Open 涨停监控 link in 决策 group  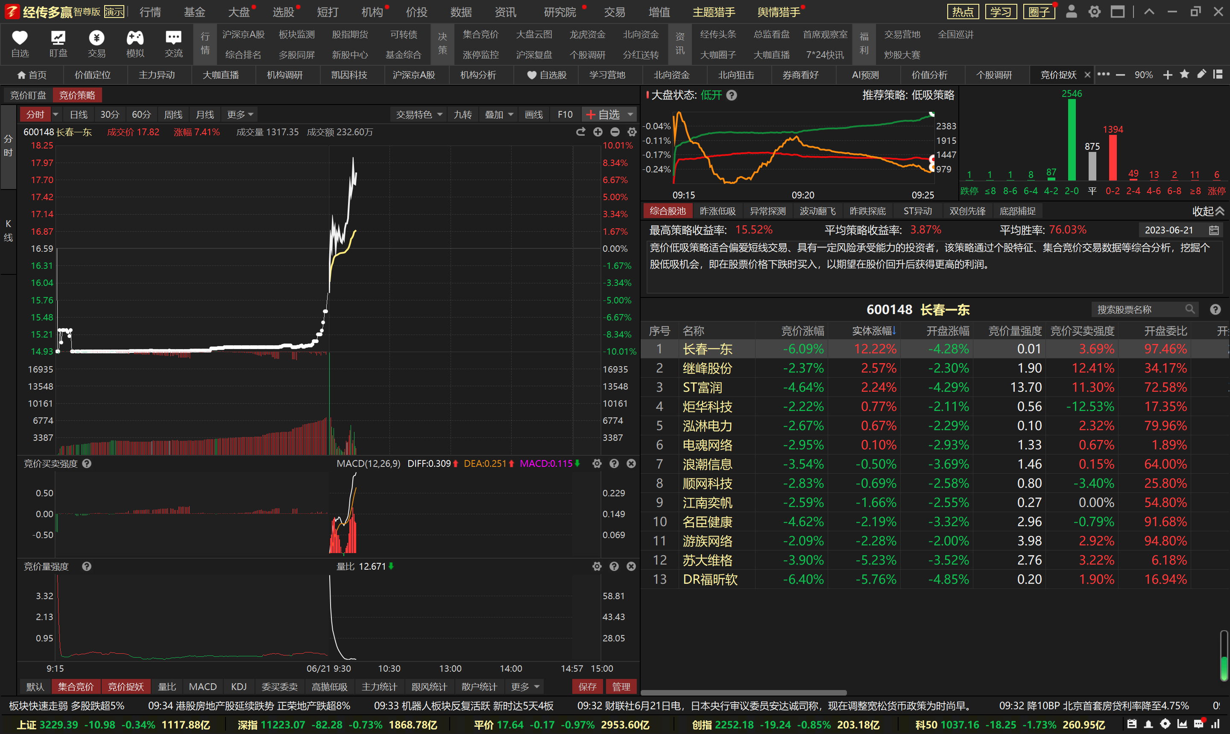[480, 54]
